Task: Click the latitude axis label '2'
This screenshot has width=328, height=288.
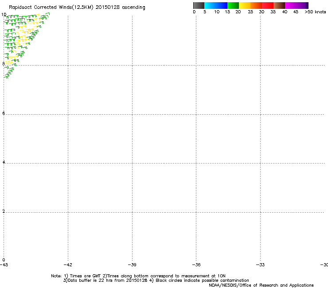Action: (4, 211)
